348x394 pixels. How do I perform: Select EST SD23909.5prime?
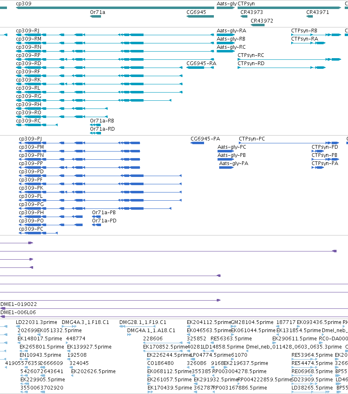(312, 379)
